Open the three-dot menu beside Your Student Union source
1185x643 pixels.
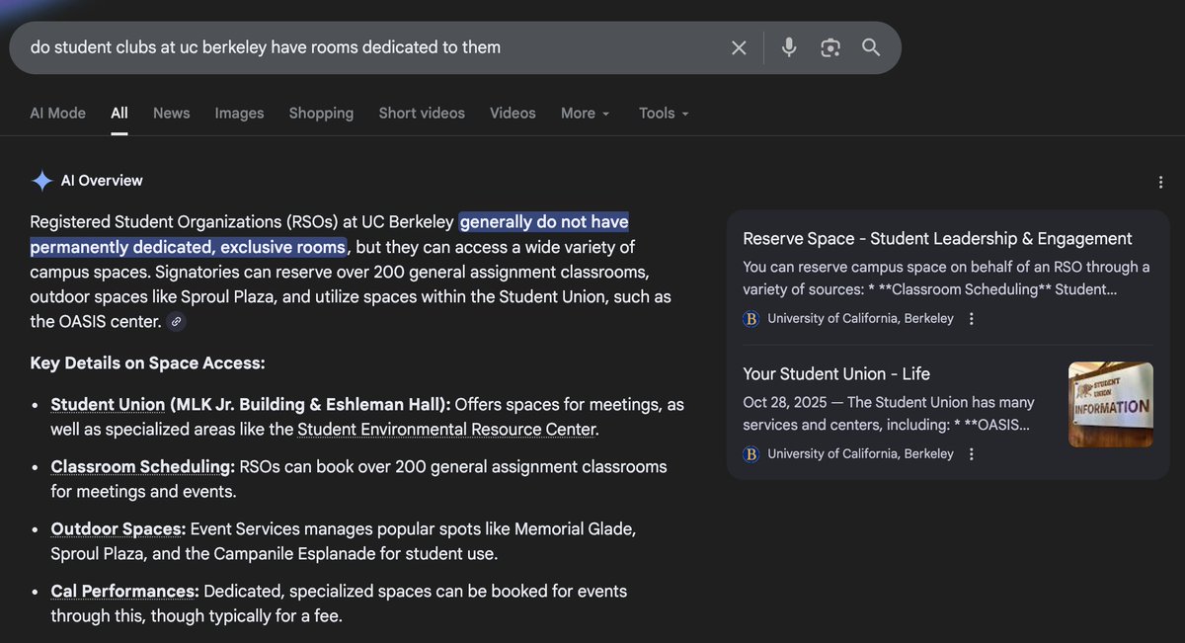(972, 454)
